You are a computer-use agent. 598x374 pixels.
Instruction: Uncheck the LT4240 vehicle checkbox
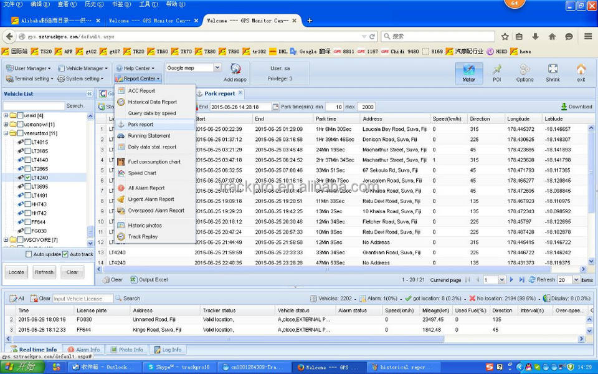tap(29, 178)
